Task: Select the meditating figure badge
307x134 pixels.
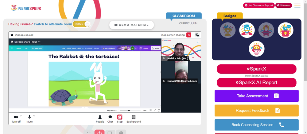Action: tap(266, 30)
